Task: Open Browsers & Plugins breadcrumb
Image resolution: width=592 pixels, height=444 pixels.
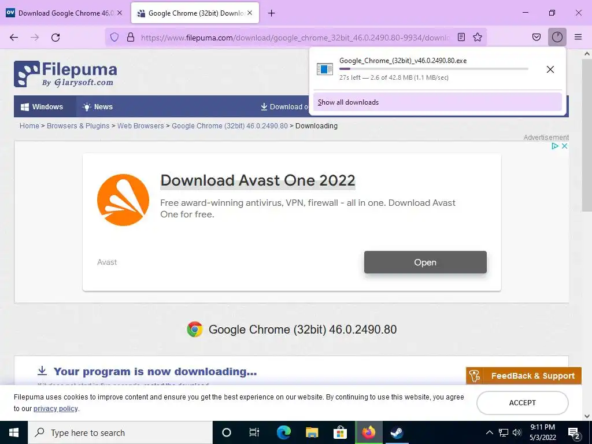Action: pyautogui.click(x=78, y=125)
